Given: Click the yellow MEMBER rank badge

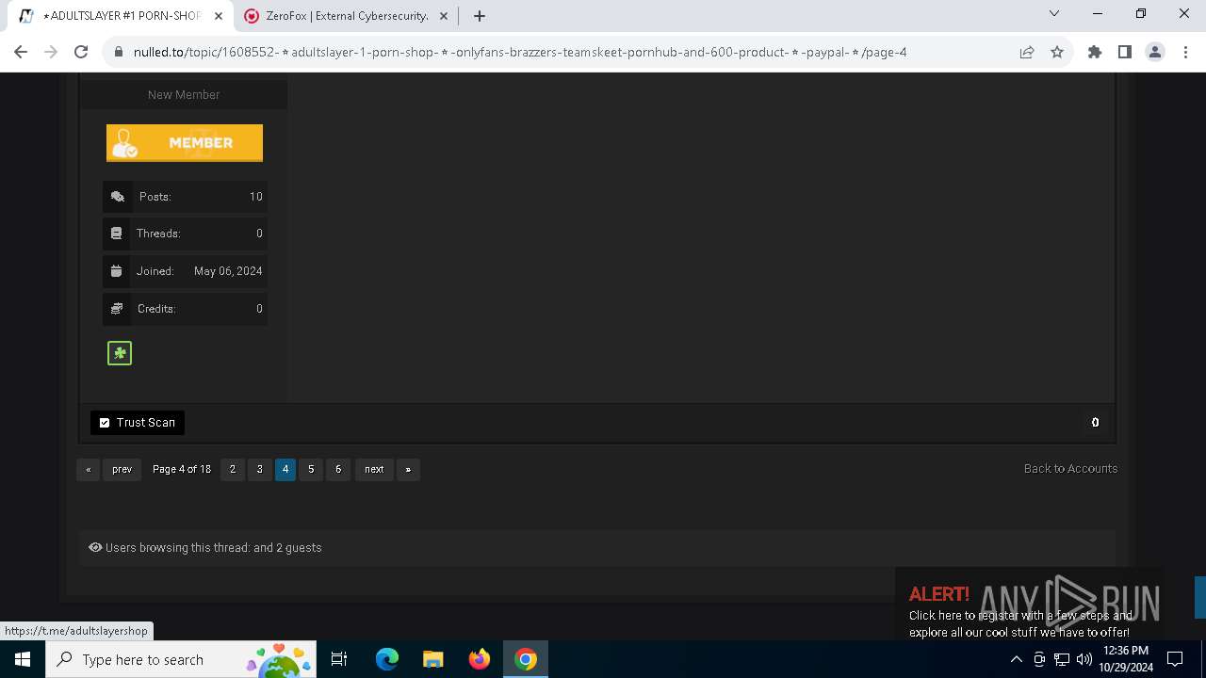Looking at the screenshot, I should pyautogui.click(x=185, y=143).
